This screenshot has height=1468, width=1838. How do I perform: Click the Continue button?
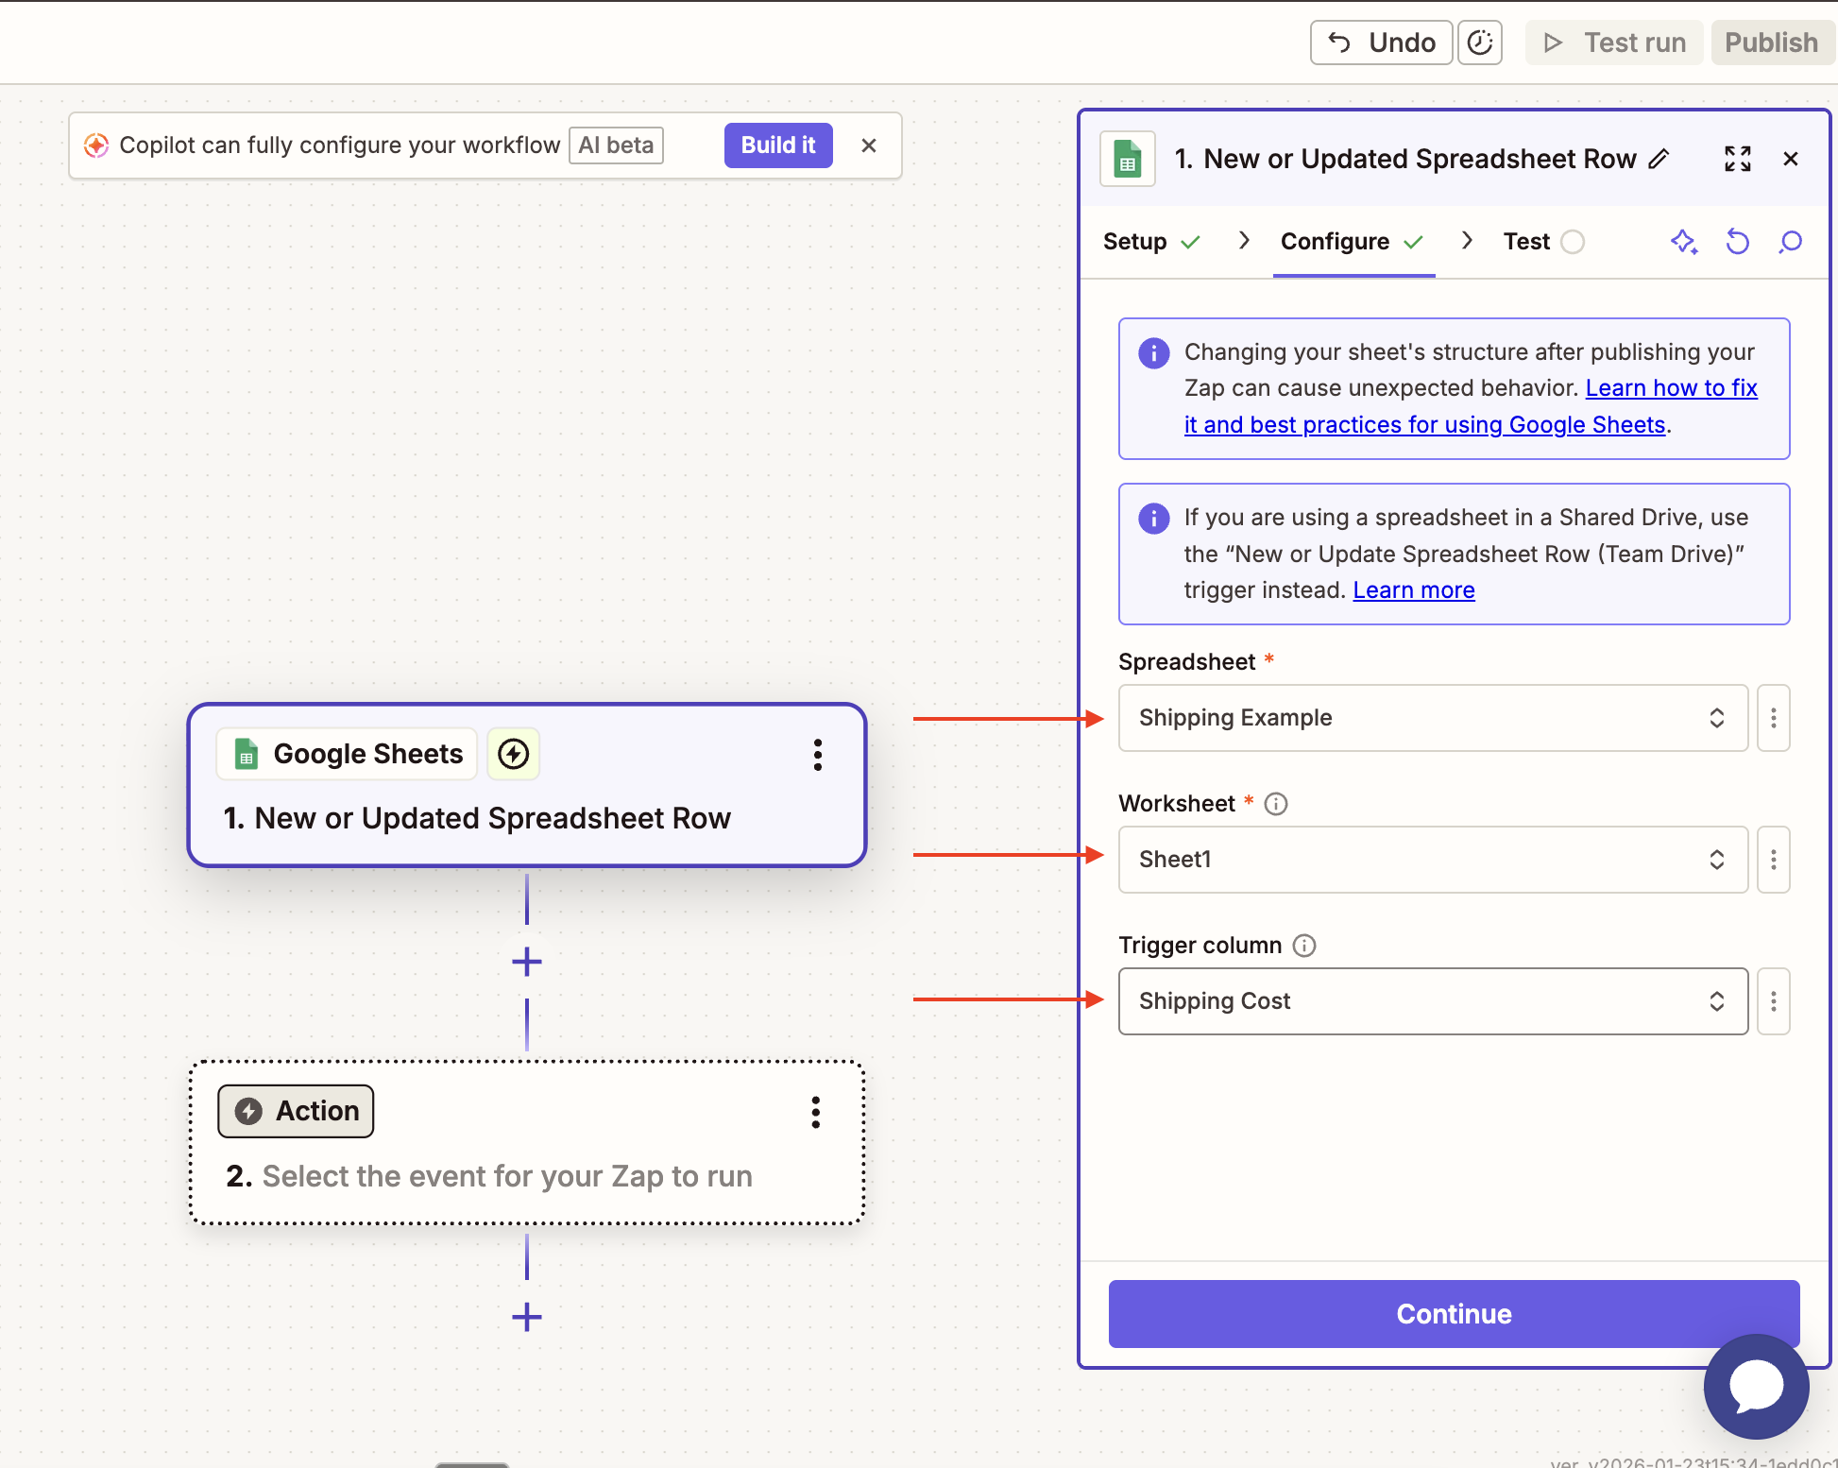(1454, 1314)
